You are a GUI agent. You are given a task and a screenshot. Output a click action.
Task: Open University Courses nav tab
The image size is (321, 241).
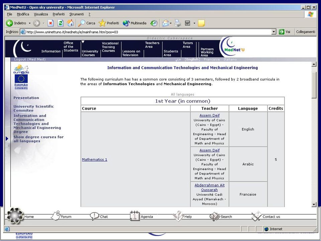tap(90, 53)
